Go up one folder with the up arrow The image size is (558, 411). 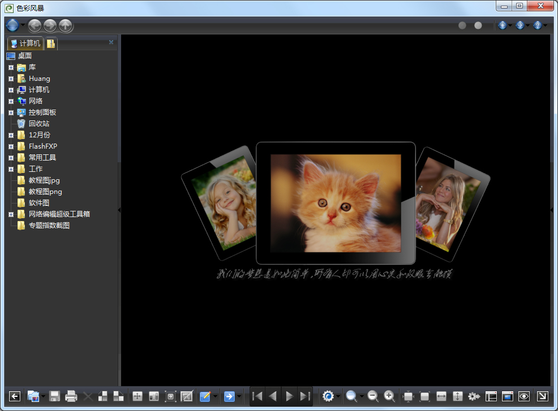66,25
